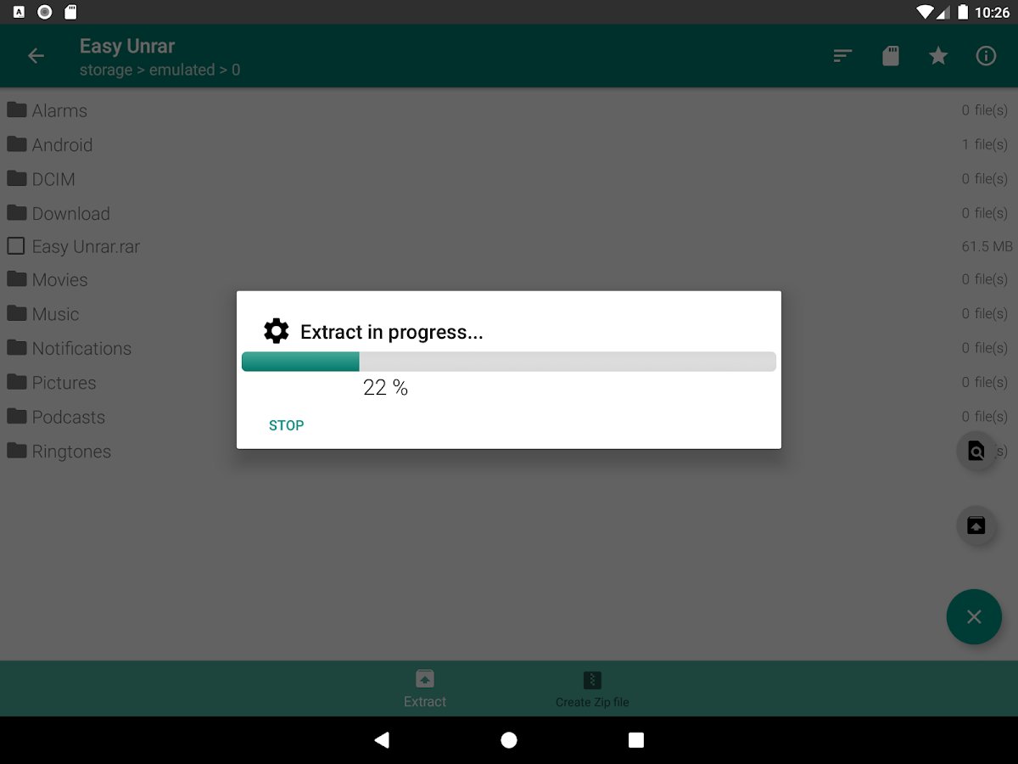Screen dimensions: 1018x764
Task: Switch to SD card storage icon
Action: tap(890, 56)
